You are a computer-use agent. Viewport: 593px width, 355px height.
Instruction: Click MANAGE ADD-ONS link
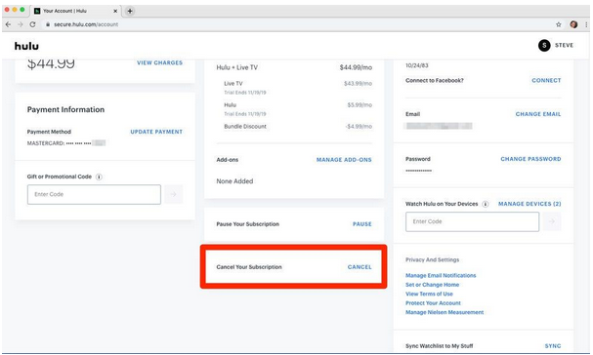[x=344, y=160]
